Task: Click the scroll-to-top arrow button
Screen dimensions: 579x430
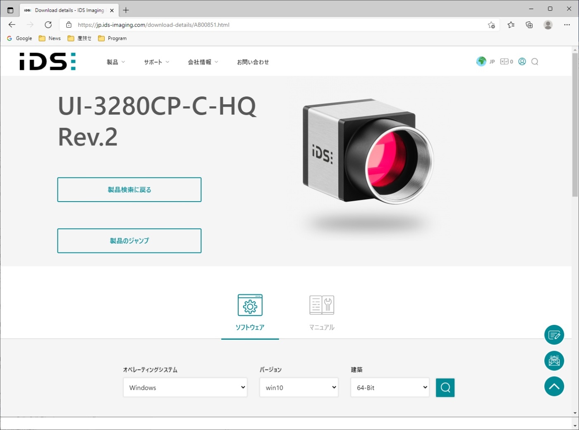Action: (554, 387)
